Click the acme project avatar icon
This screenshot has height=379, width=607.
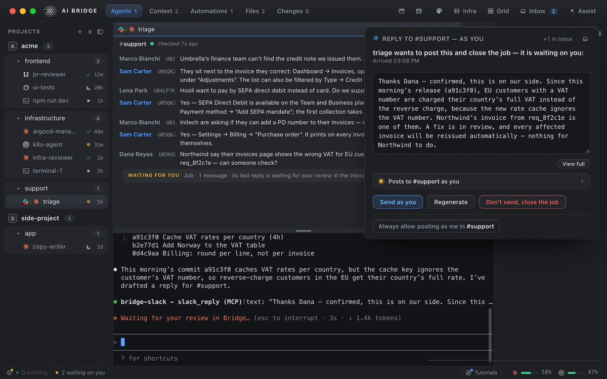click(x=13, y=46)
